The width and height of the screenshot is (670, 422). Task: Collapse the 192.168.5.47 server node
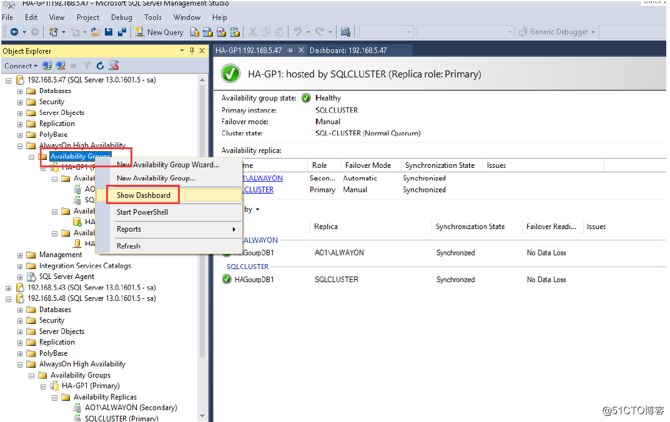tap(8, 81)
